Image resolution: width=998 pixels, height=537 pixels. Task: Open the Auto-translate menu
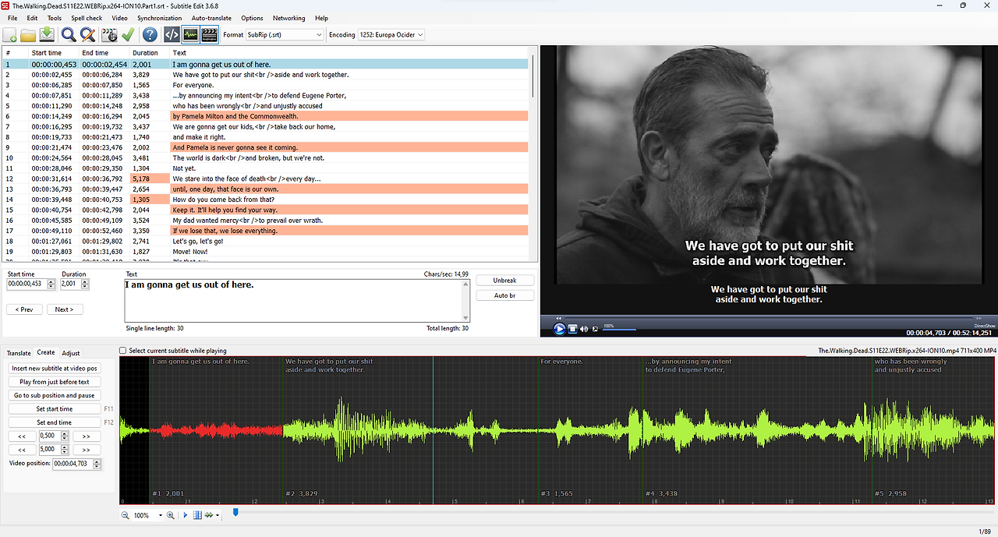tap(211, 18)
